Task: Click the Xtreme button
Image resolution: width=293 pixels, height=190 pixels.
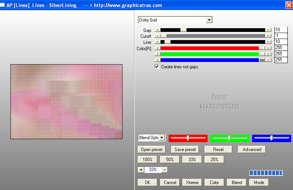Action: pyautogui.click(x=192, y=183)
